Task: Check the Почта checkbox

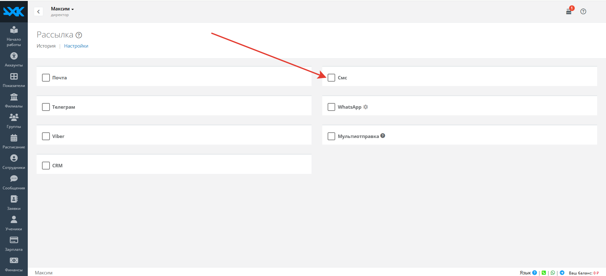Action: [x=46, y=78]
